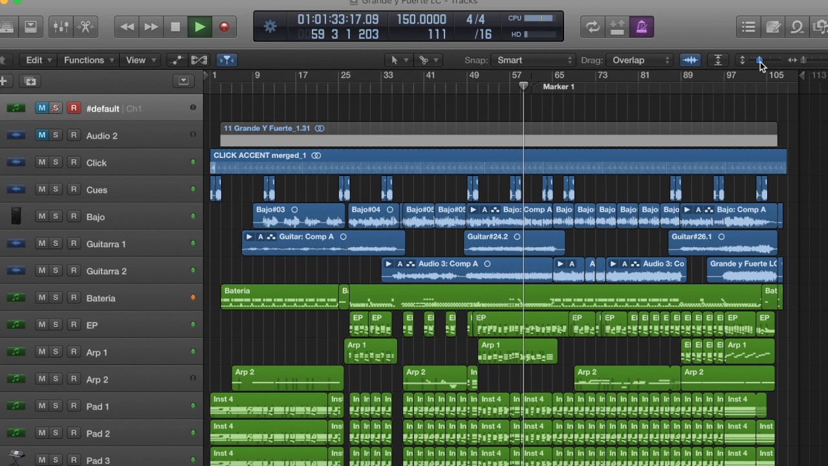Select the Guitar#24.2 region
This screenshot has height=466, width=828.
point(514,243)
